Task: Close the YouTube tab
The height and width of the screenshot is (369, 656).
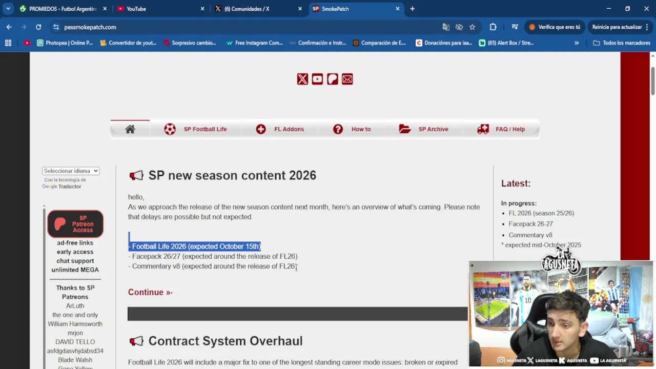Action: [x=202, y=9]
